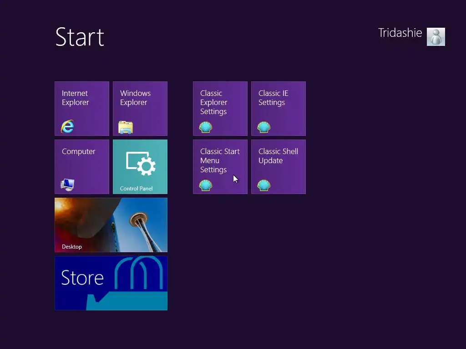Click shell icon on Classic Explorer Settings
466x349 pixels.
point(206,127)
